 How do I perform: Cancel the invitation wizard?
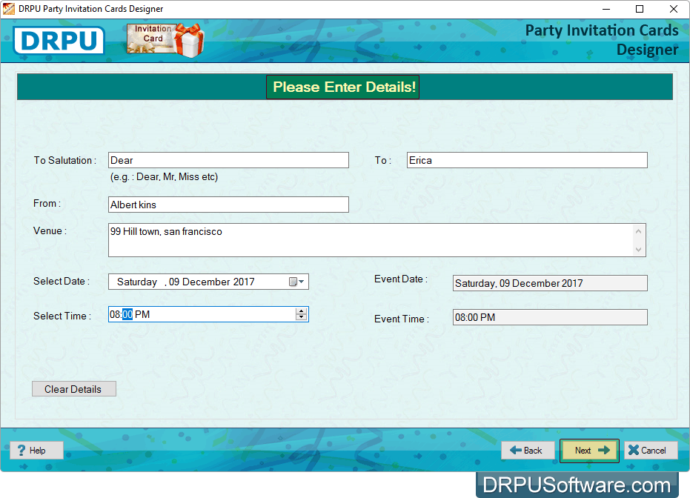pyautogui.click(x=651, y=450)
